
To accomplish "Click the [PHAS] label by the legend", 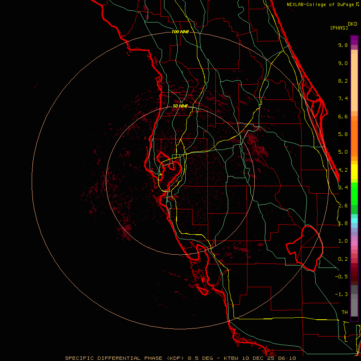I will coord(339,28).
